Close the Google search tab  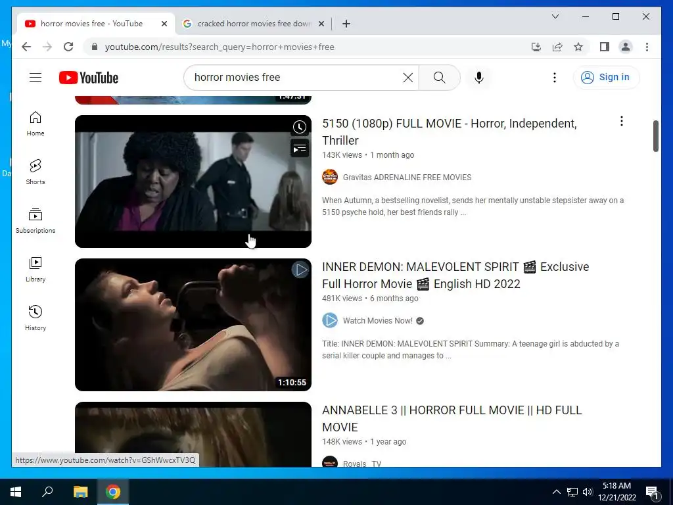(x=321, y=24)
